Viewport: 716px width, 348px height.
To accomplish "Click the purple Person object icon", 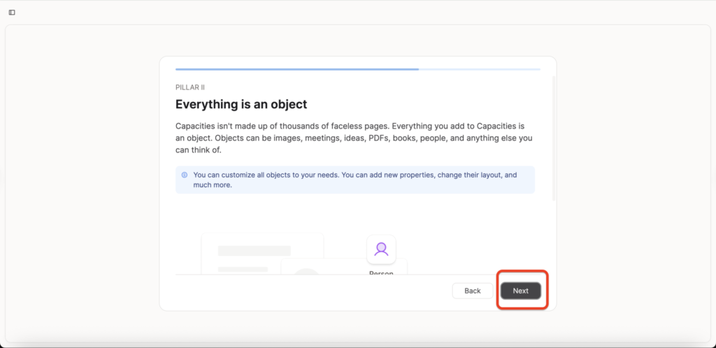I will click(x=381, y=249).
